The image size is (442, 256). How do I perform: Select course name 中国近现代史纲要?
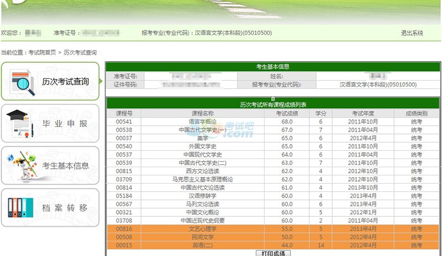203,221
